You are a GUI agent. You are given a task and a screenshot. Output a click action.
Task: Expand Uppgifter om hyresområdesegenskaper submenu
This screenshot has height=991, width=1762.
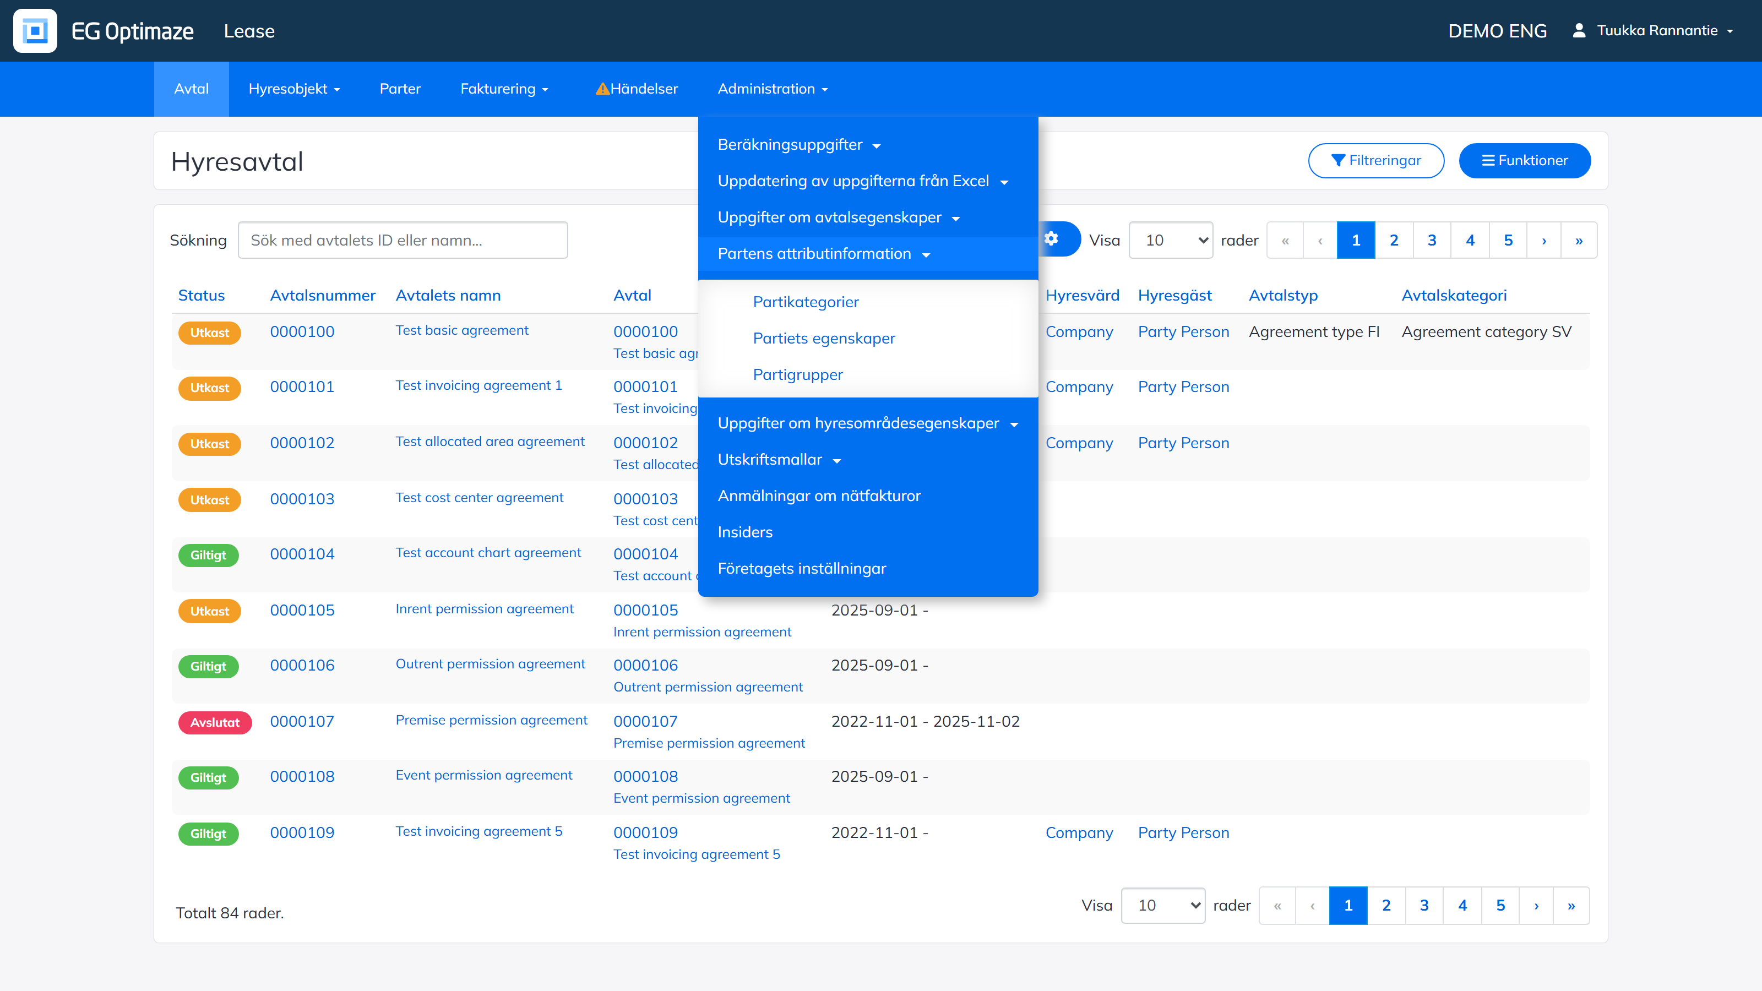click(x=867, y=423)
